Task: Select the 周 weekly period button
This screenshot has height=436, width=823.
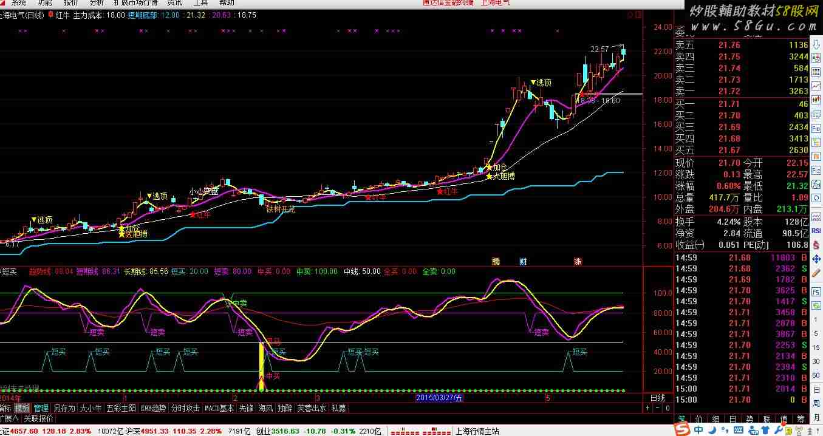Action: [x=816, y=404]
